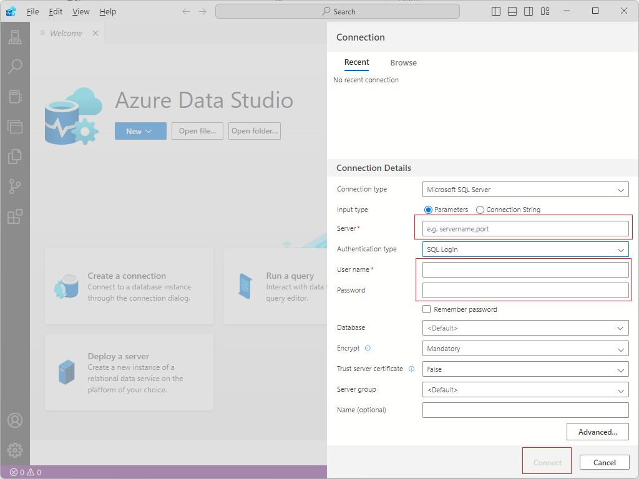
Task: Click the 'Connection Details' heading
Action: (x=374, y=168)
